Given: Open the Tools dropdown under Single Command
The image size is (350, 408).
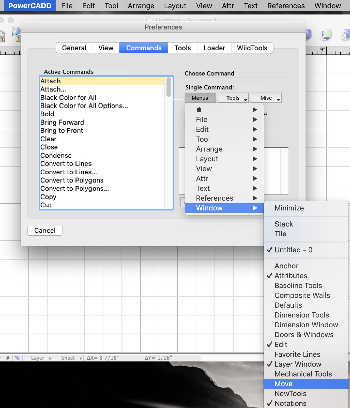Looking at the screenshot, I should (x=233, y=98).
